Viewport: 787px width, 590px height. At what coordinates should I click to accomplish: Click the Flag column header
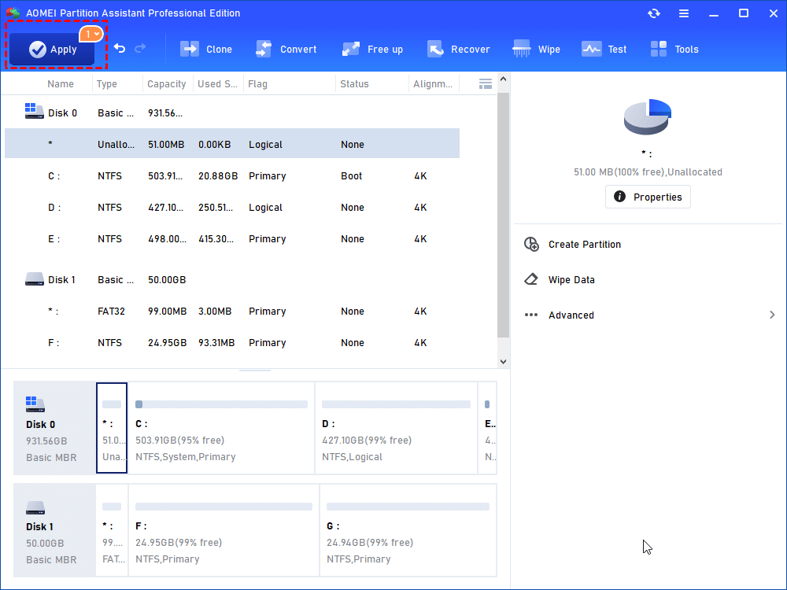tap(257, 84)
